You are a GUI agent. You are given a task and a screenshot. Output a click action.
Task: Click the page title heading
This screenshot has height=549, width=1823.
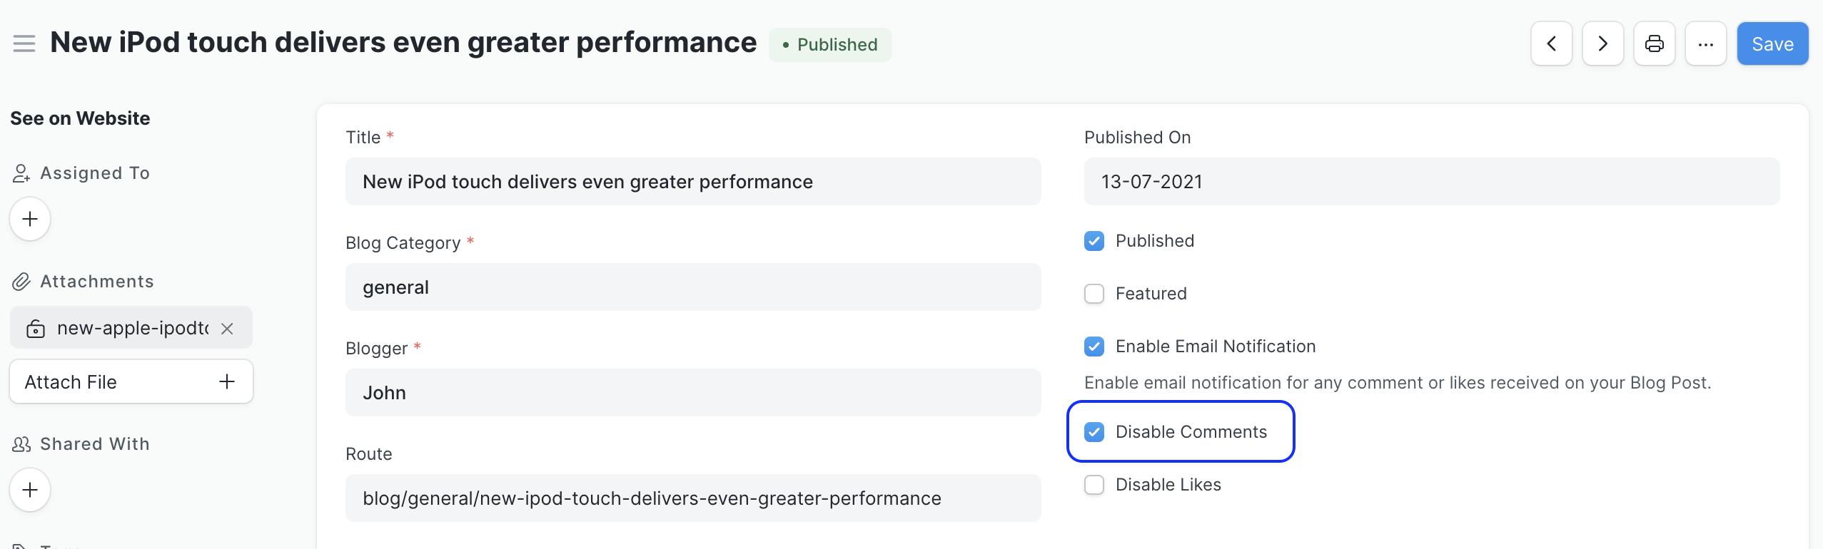[403, 43]
